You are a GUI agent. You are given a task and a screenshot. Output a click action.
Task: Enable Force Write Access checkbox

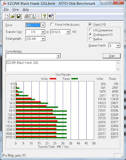(52, 24)
